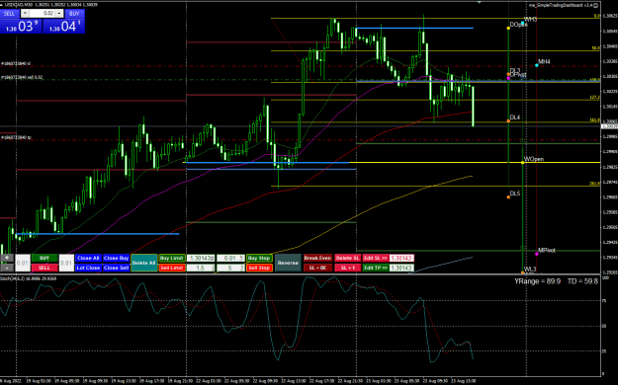Click the TD = 59.8 text
The width and height of the screenshot is (618, 385).
point(582,281)
